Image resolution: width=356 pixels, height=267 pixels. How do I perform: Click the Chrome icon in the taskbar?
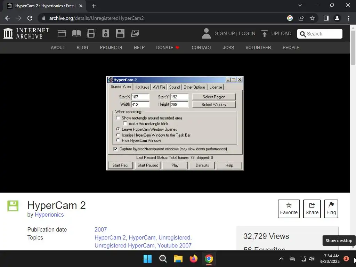pos(209,259)
